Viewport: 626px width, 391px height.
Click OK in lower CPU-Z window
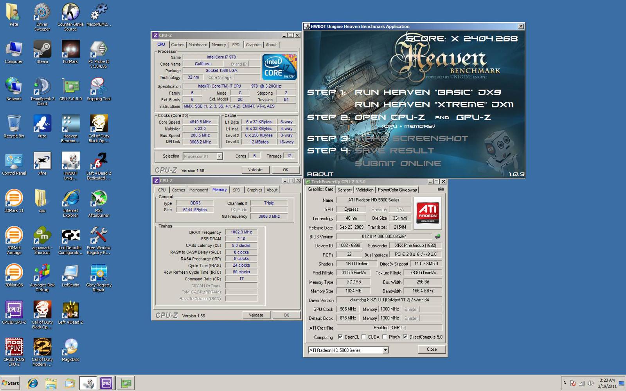tap(286, 315)
